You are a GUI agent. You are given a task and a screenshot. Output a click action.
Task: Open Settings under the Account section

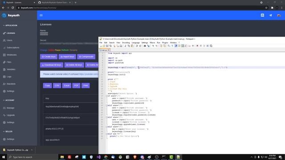pos(8,123)
